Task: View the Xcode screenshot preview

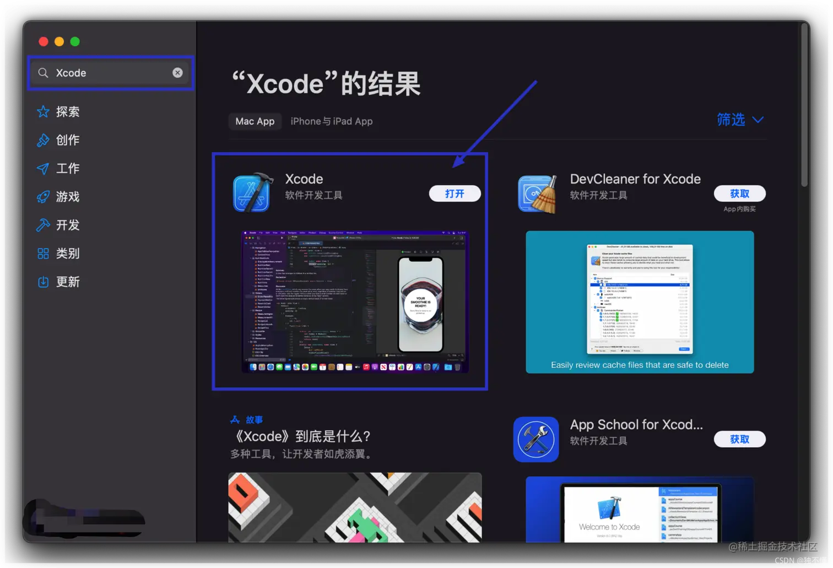Action: (355, 302)
